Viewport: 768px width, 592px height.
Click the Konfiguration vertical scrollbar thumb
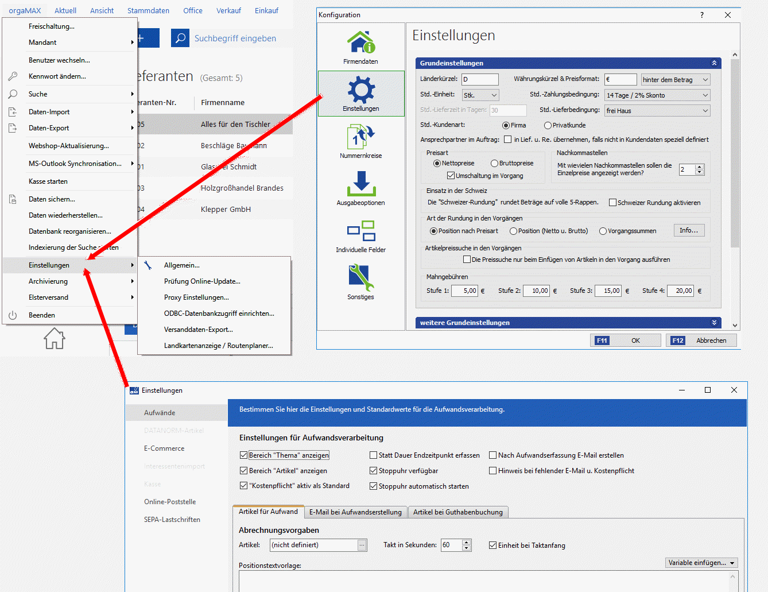coord(735,152)
